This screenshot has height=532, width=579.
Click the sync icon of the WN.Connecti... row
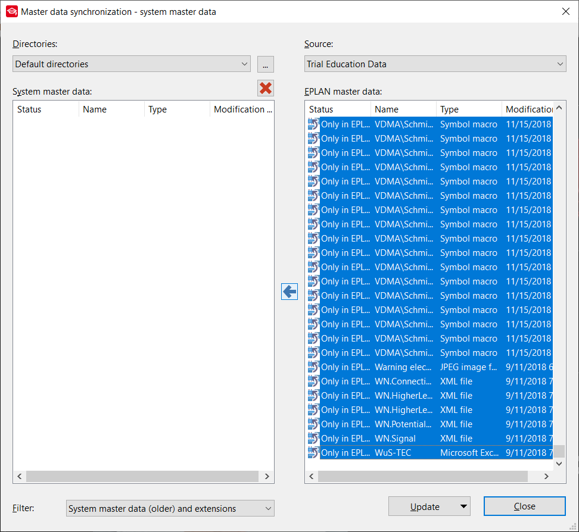(x=313, y=381)
